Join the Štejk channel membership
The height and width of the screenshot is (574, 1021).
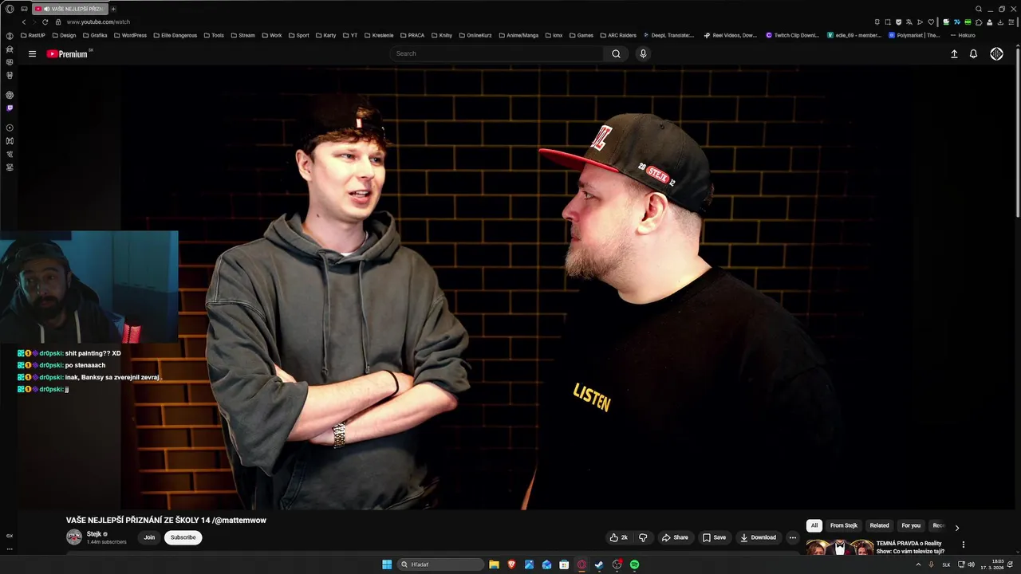point(149,537)
